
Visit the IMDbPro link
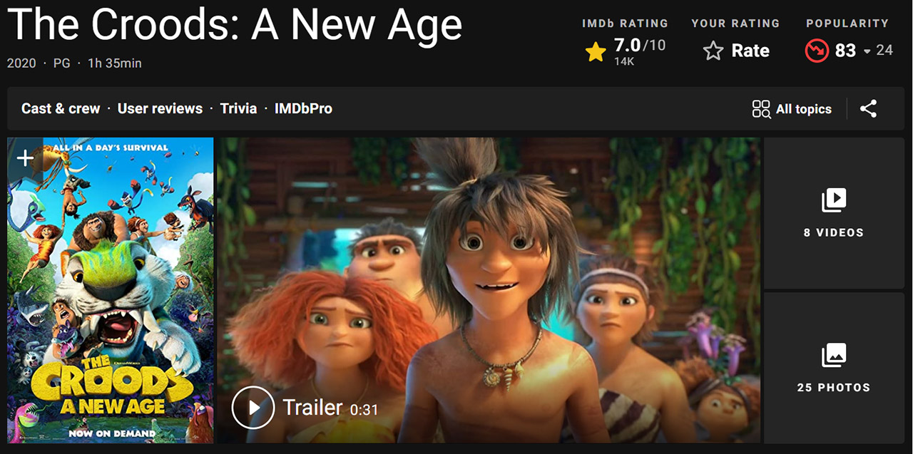(x=303, y=108)
